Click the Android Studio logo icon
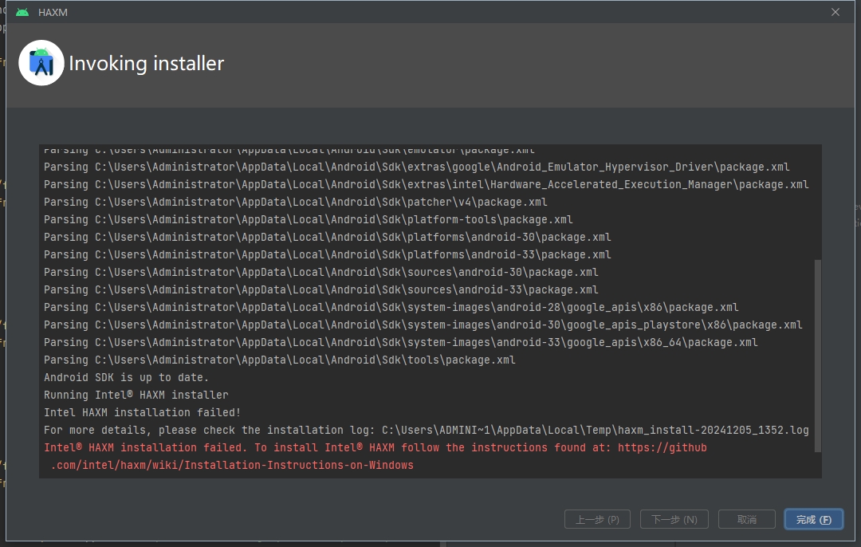The height and width of the screenshot is (547, 861). pyautogui.click(x=41, y=63)
